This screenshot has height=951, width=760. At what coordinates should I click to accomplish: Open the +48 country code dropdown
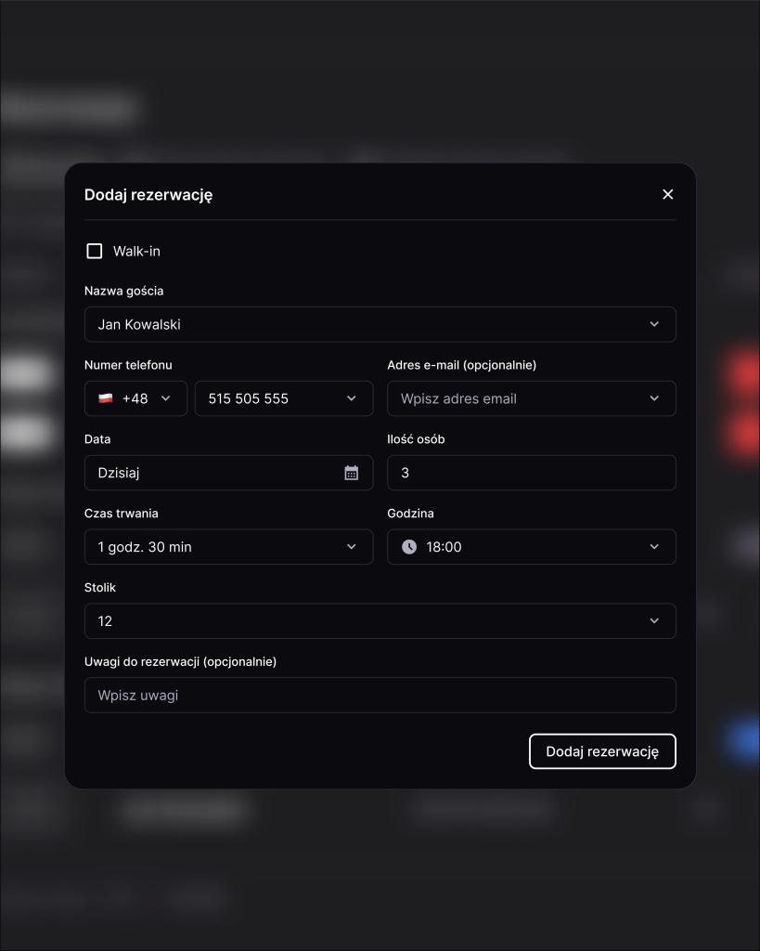[135, 398]
